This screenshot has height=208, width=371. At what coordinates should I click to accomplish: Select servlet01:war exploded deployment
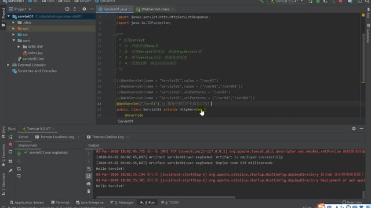48,153
